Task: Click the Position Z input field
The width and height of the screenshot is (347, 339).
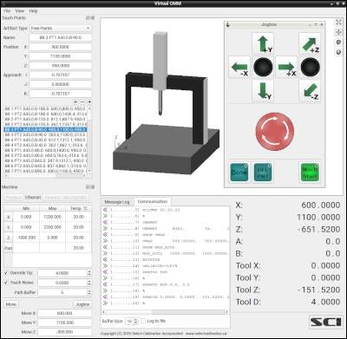Action: tap(61, 66)
